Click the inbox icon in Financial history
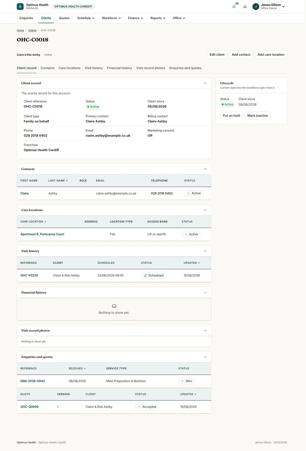 (x=114, y=306)
